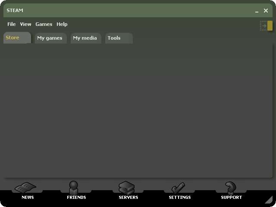Click the FRIENDS label

pos(76,197)
